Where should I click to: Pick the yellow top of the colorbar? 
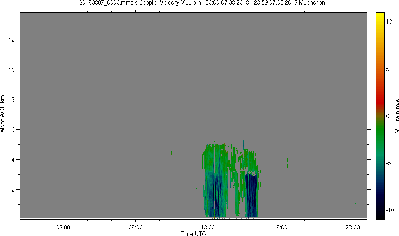pos(380,15)
